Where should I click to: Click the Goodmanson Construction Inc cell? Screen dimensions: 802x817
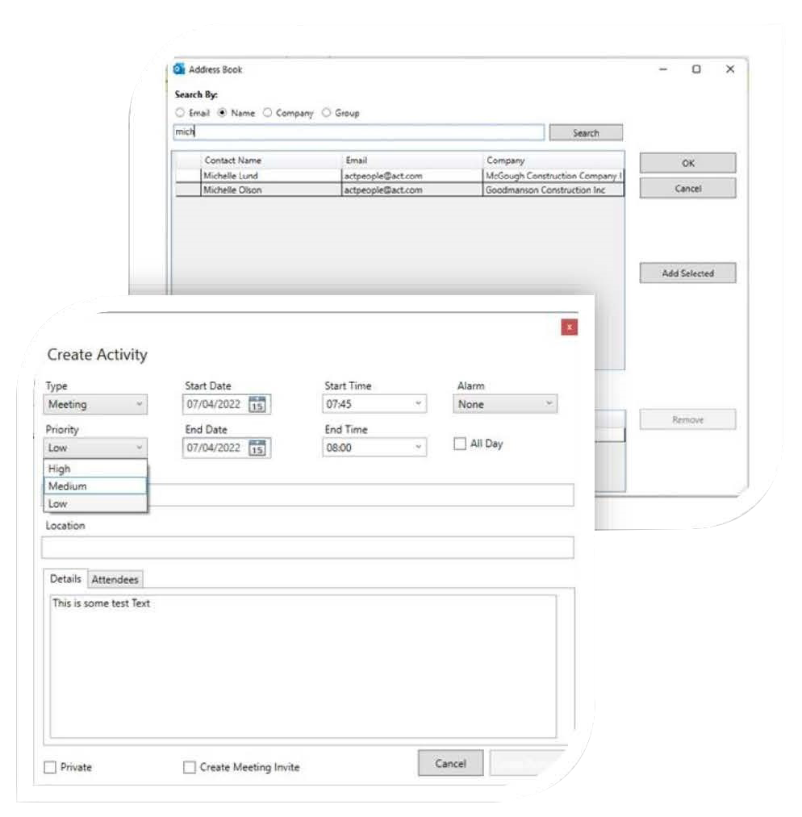[x=553, y=190]
